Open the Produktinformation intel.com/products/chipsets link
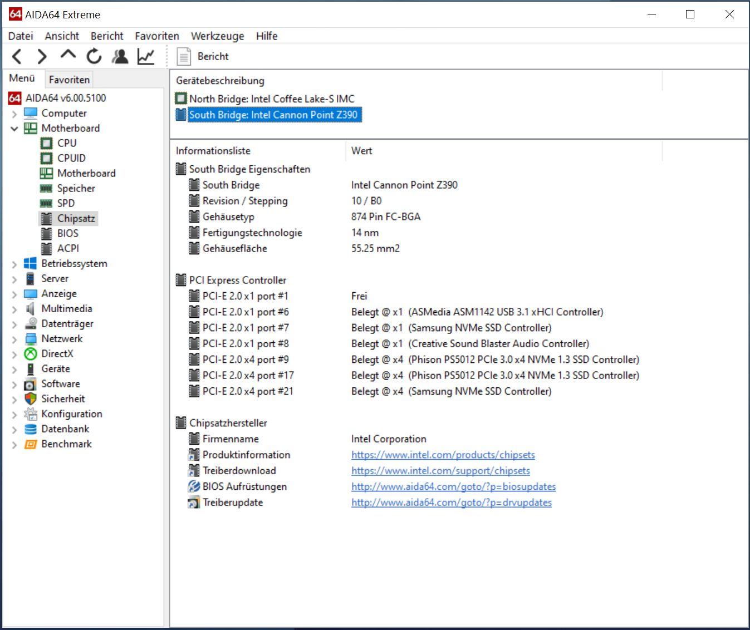750x630 pixels. coord(443,455)
